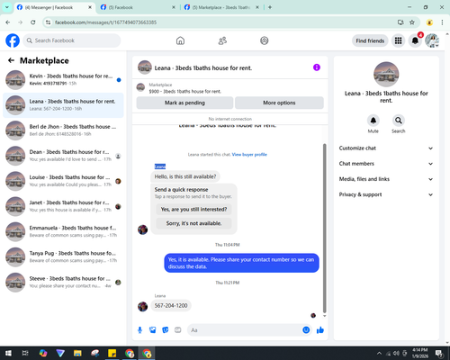Open Sticky Notes from the taskbar

[112, 353]
